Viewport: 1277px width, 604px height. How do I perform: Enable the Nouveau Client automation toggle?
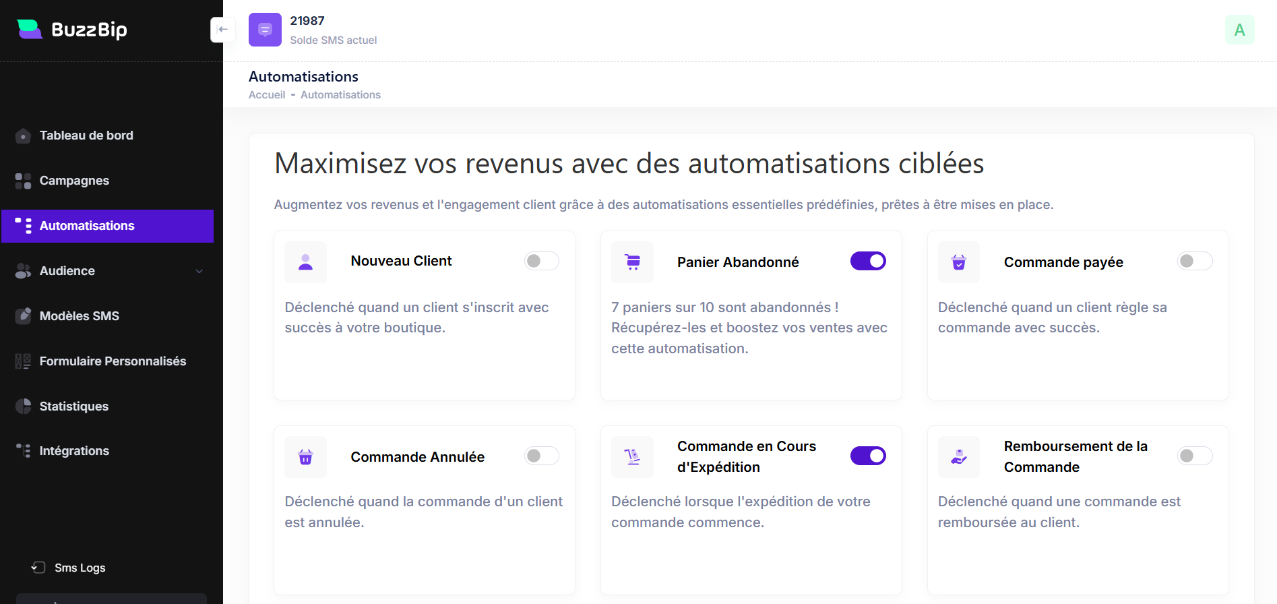[x=541, y=261]
